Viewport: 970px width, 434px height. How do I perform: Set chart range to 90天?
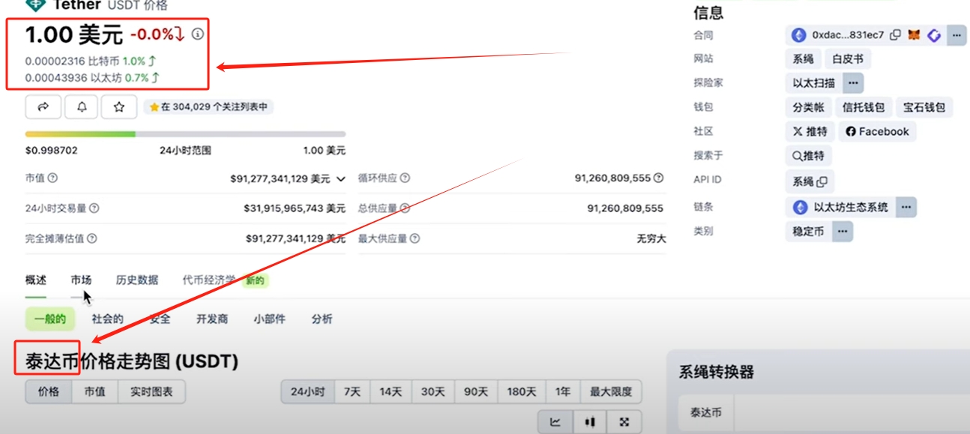[x=475, y=391]
